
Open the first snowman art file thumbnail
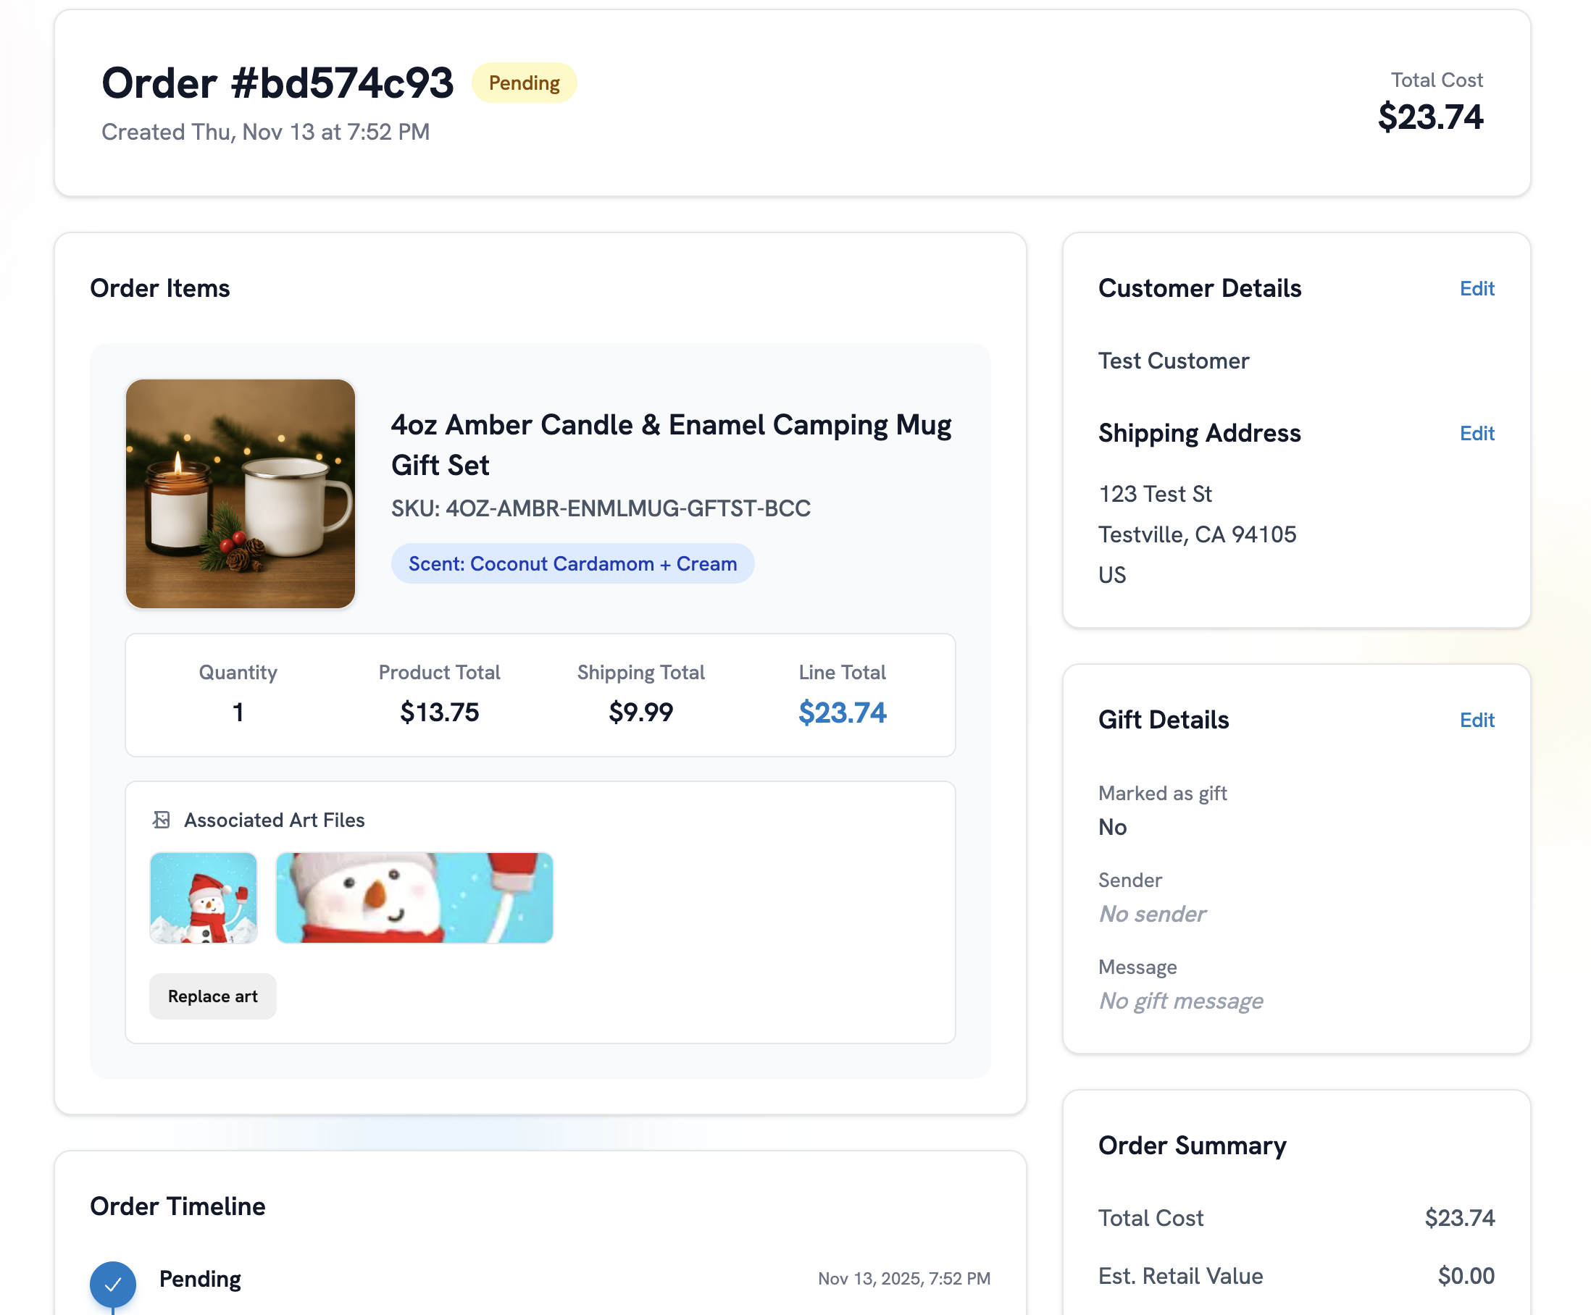pos(203,898)
